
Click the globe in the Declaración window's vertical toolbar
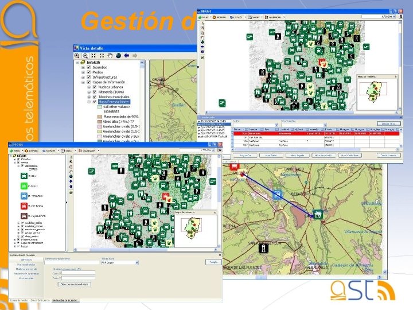pyautogui.click(x=71, y=176)
